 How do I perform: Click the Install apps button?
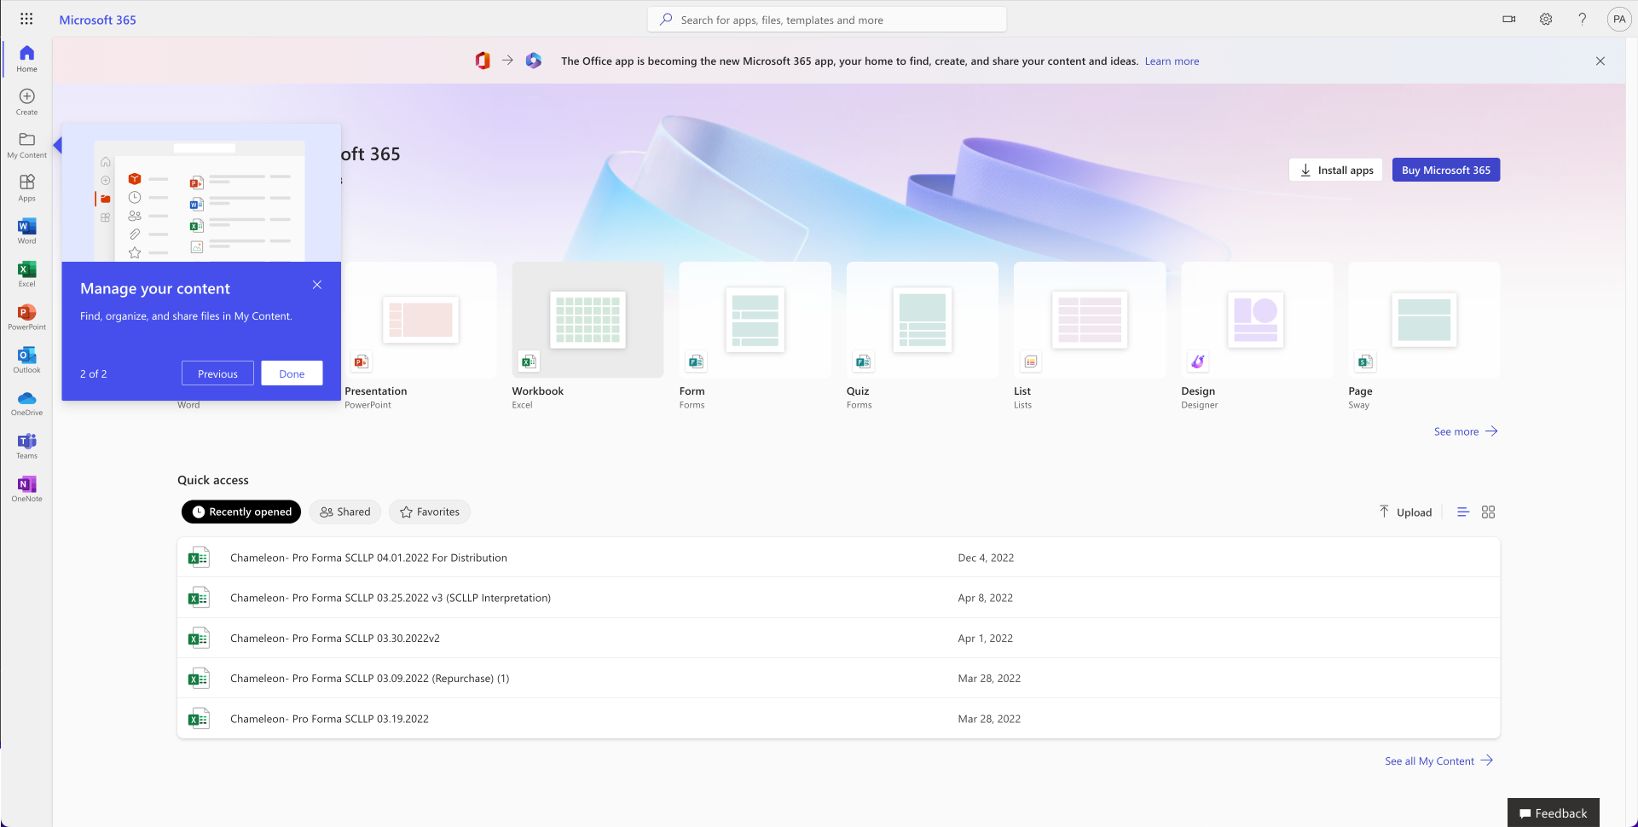pos(1335,170)
